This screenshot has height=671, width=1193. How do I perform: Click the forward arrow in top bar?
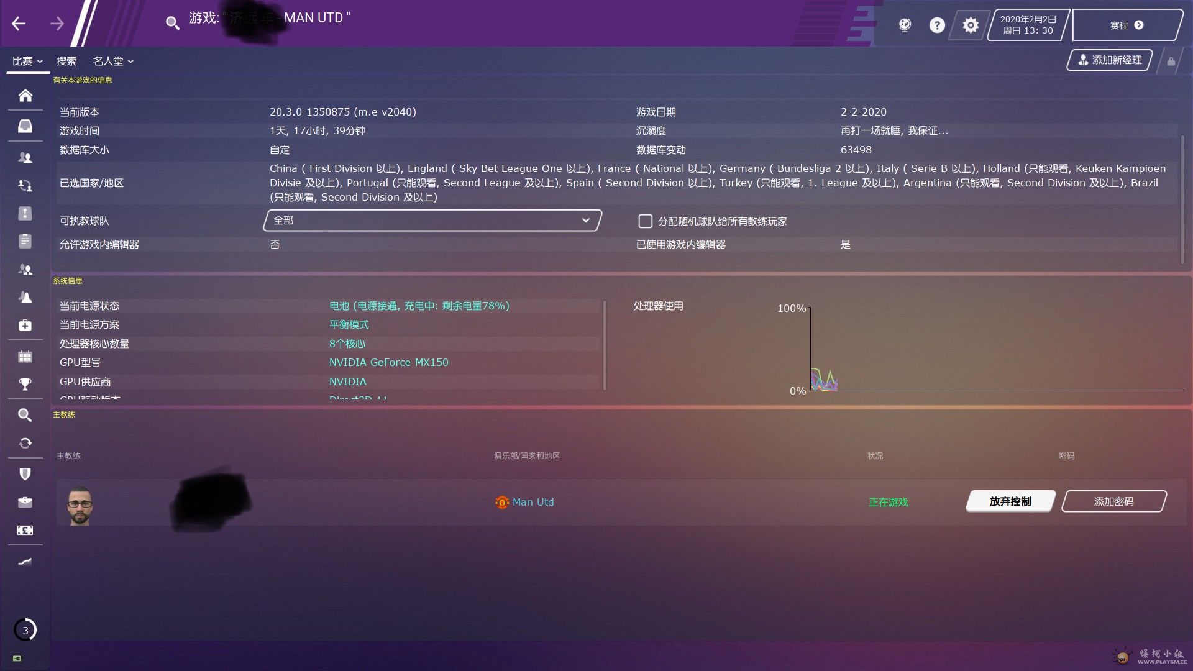(x=57, y=24)
